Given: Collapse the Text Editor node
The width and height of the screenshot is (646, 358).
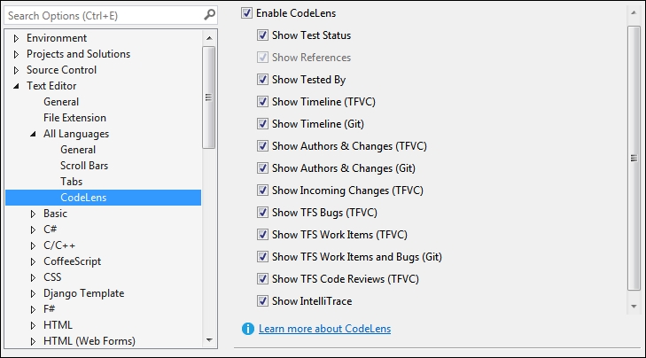Looking at the screenshot, I should tap(16, 86).
